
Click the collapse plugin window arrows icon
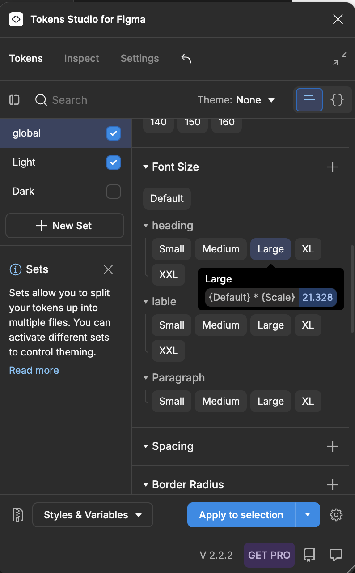tap(340, 58)
